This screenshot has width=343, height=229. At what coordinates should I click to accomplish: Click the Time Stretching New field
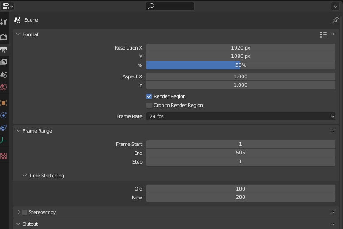(x=241, y=197)
